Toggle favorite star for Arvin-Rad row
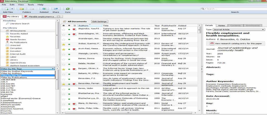The width and height of the screenshot is (267, 115). click(x=64, y=49)
